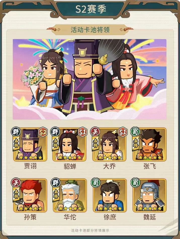This screenshot has height=239, width=180.
Task: Choose the 张飞 general card
Action: 149,144
